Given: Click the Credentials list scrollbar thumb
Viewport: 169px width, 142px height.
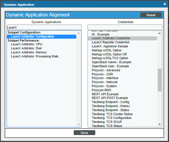Looking at the screenshot, I should [x=159, y=80].
